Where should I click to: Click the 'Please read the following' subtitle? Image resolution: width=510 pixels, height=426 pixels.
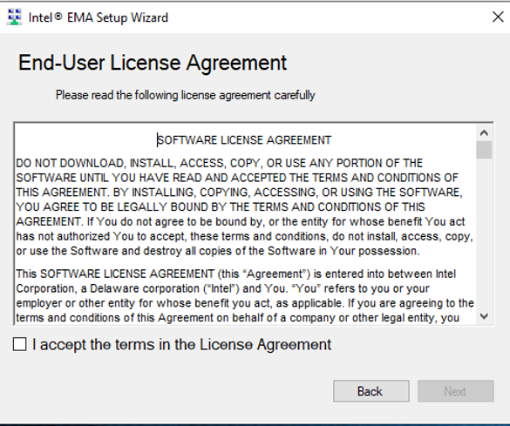186,95
